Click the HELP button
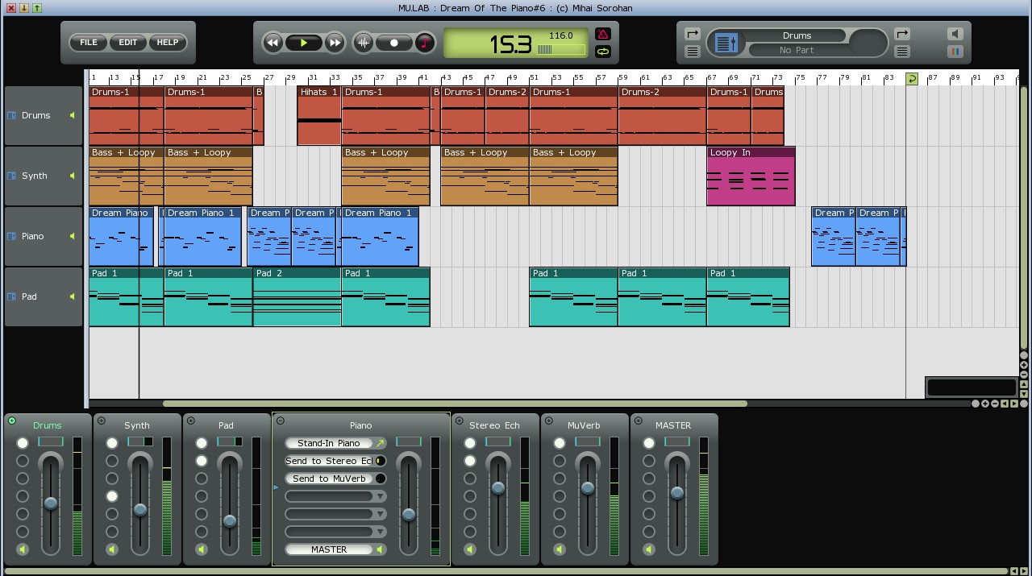The height and width of the screenshot is (576, 1032). click(x=168, y=43)
